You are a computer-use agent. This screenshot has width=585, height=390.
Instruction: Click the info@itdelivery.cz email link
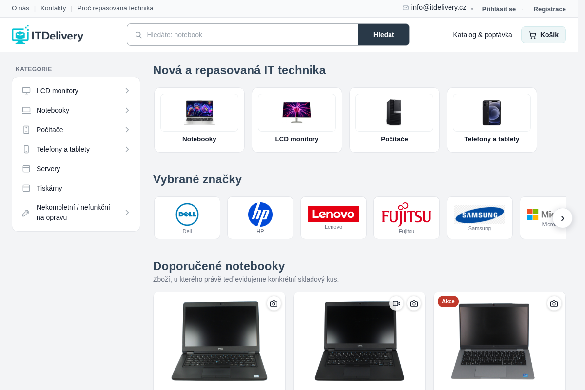439,7
